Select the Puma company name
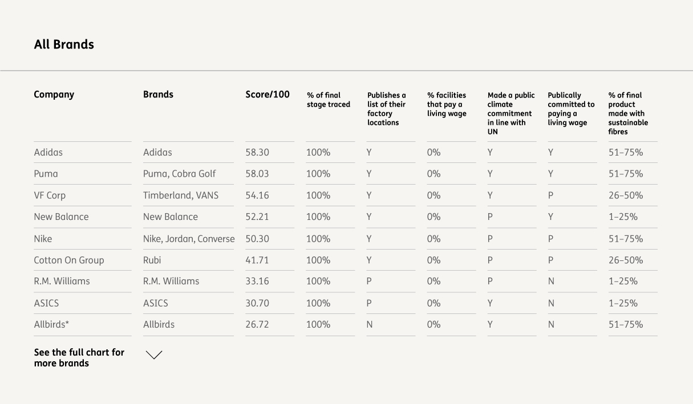693x404 pixels. tap(46, 174)
